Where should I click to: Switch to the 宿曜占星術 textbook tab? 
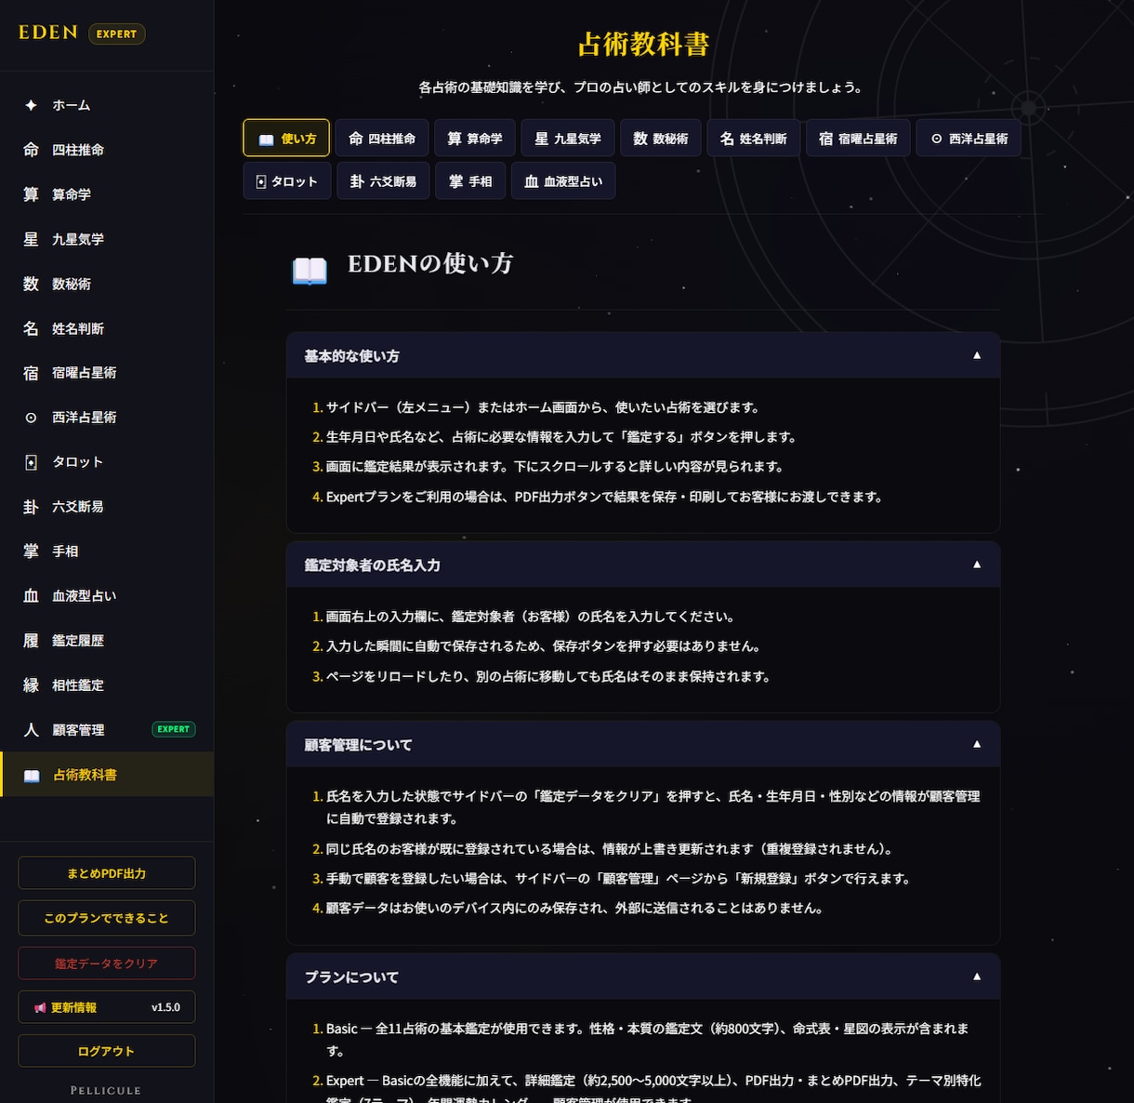[x=858, y=139]
